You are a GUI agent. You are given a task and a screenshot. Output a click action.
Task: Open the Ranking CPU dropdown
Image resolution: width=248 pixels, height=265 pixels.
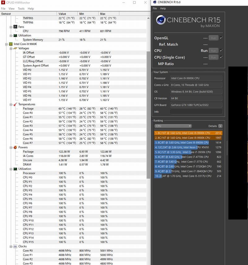point(173,126)
